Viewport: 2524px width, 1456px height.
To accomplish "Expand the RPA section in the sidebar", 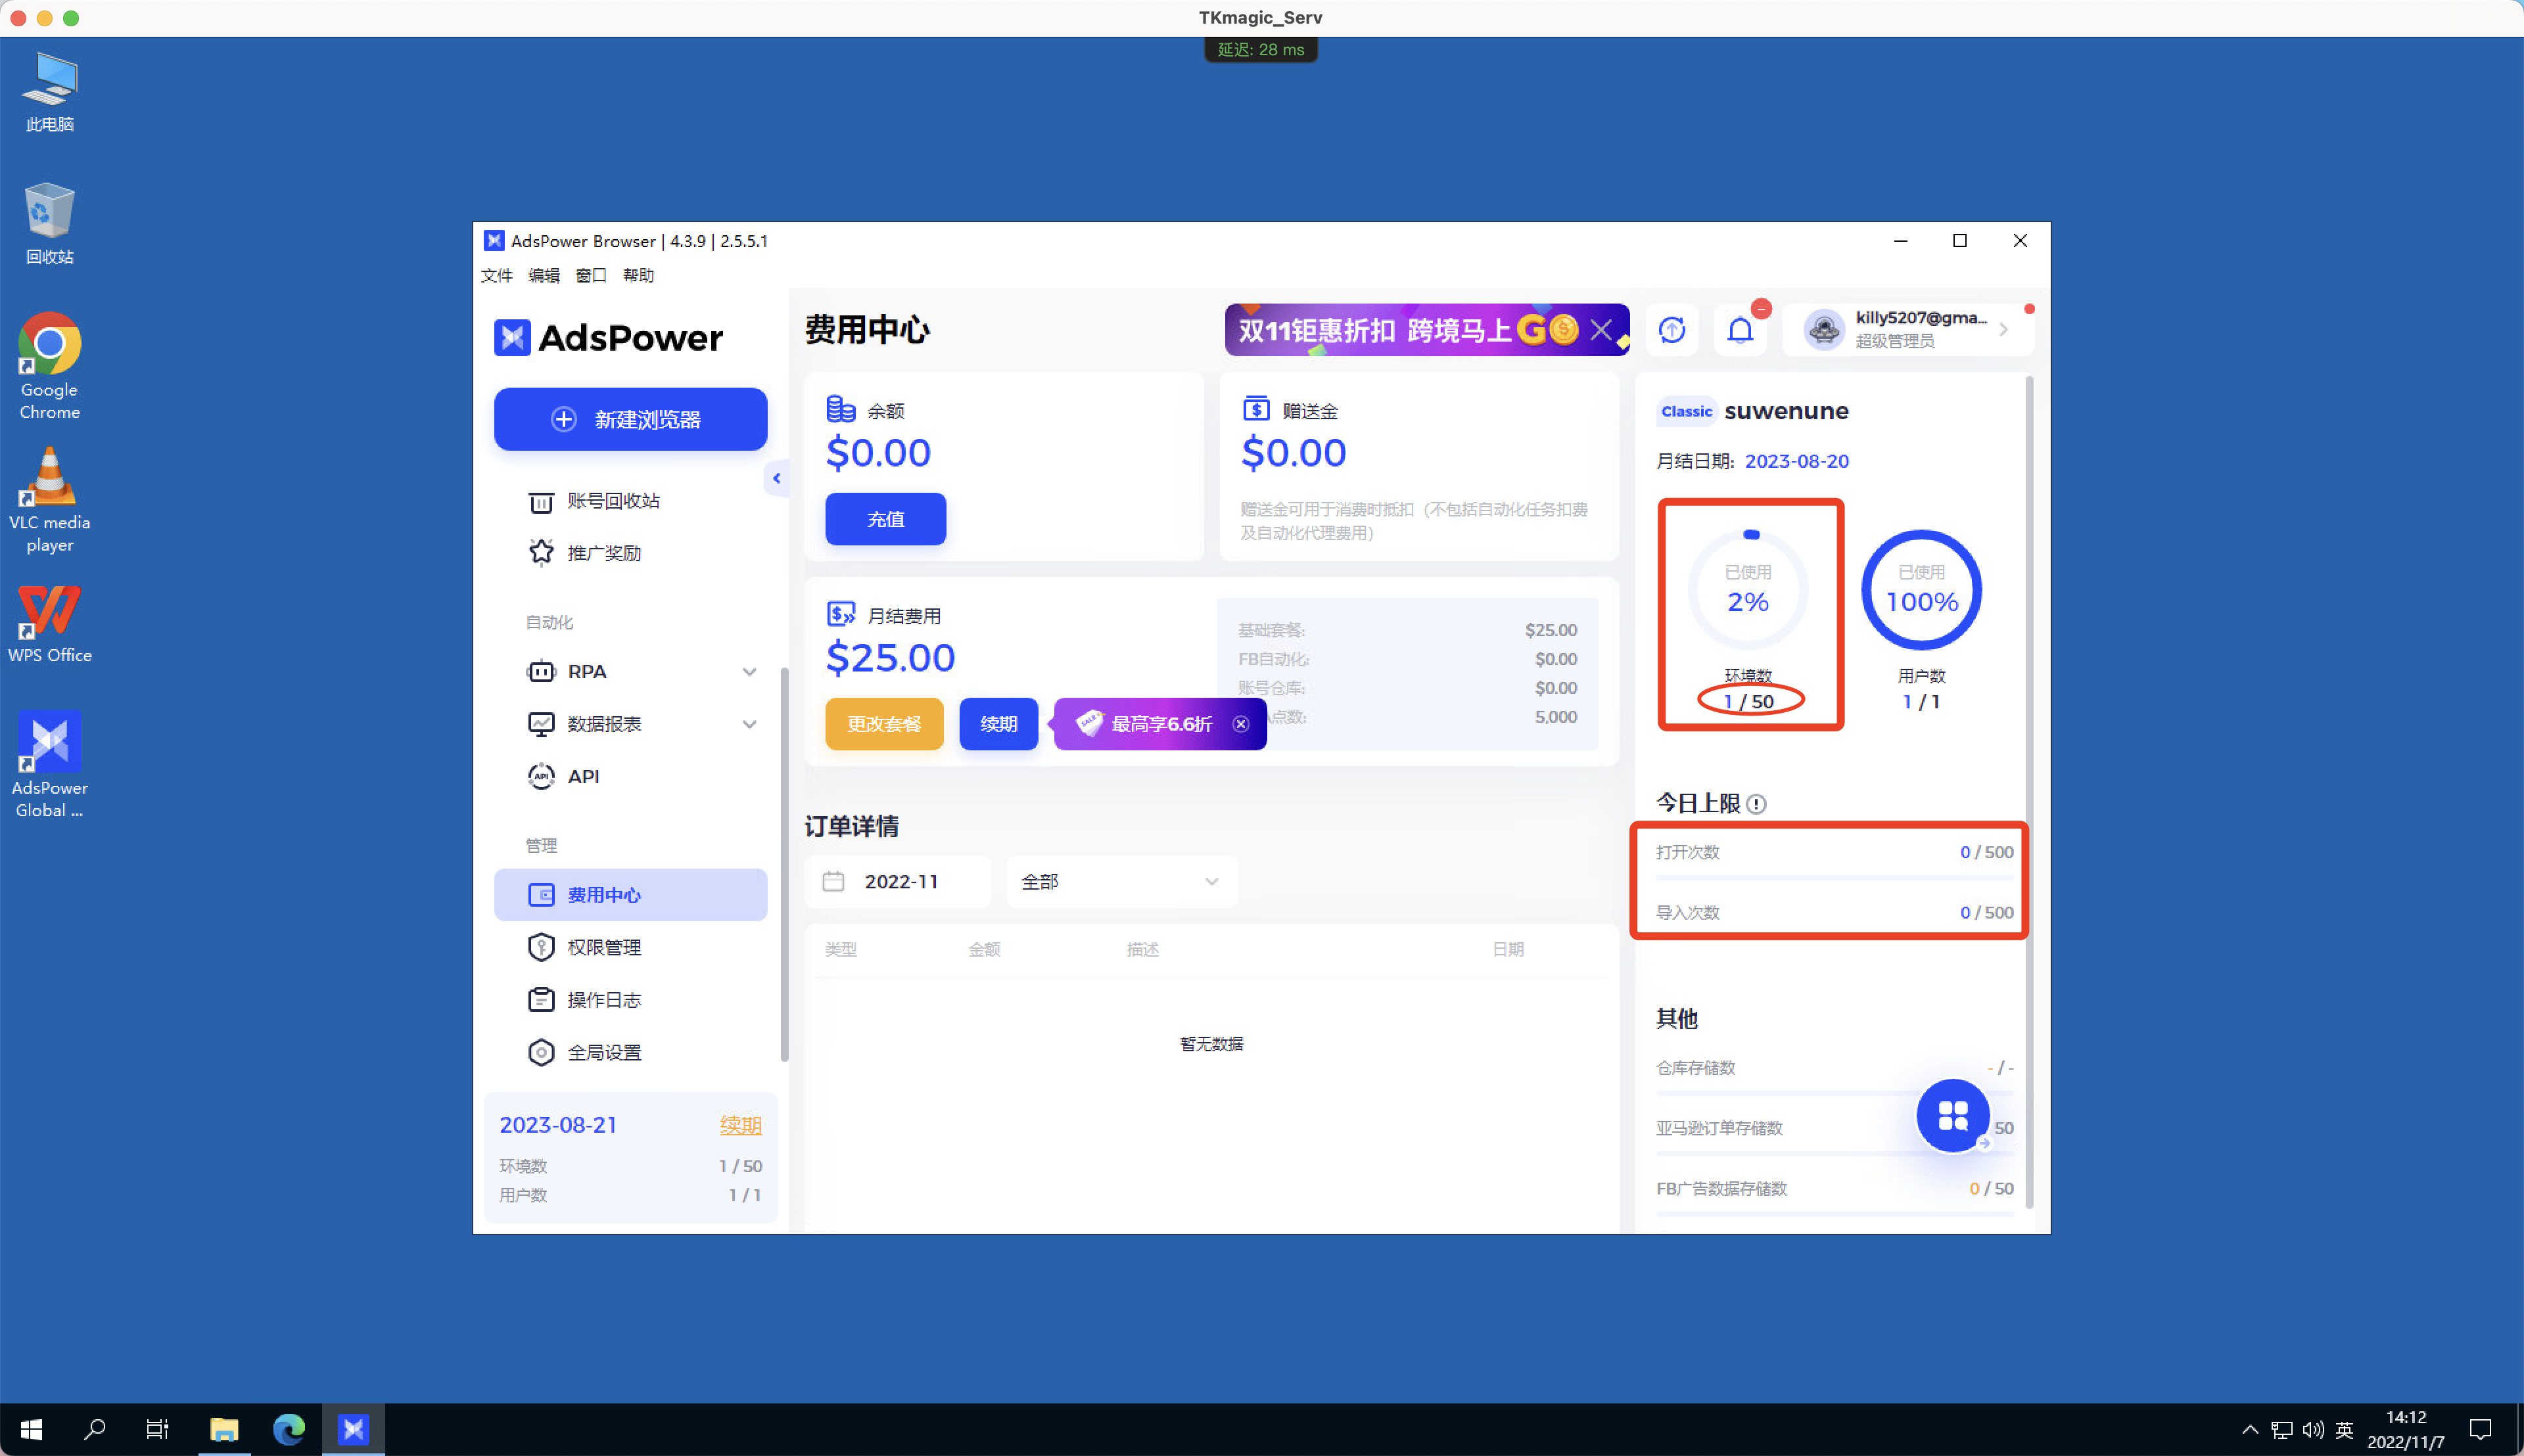I will (749, 671).
